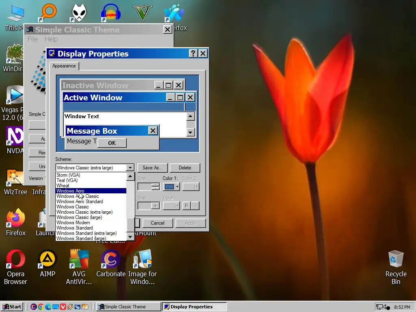Open the network icon in system tray

pos(379,307)
